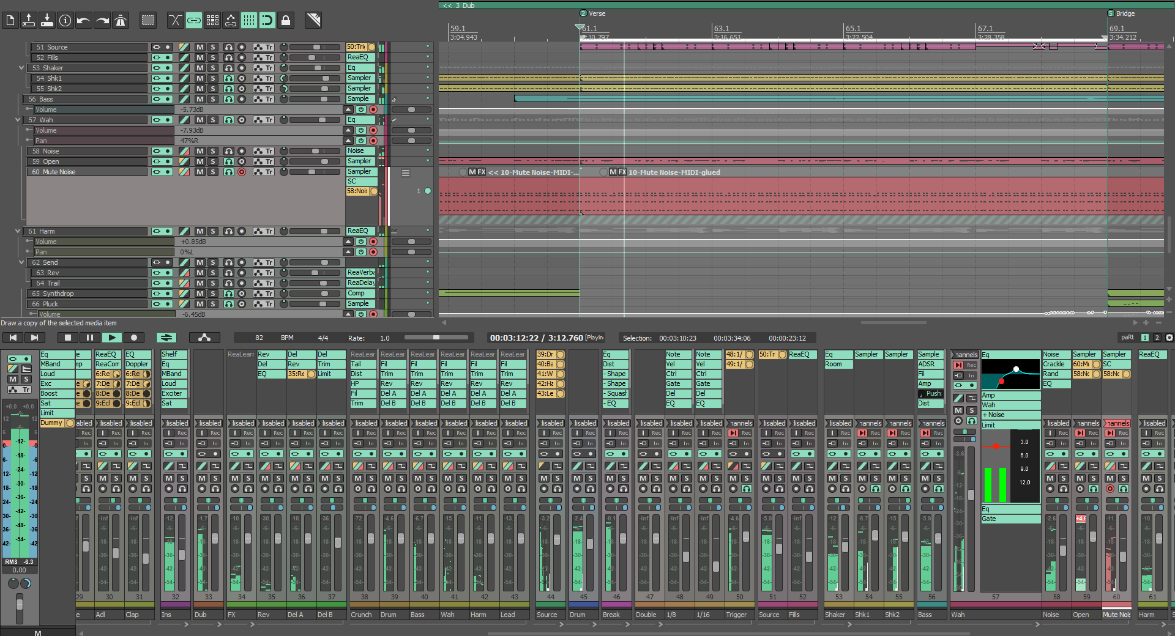Arm the Wah Pan envelope red button
The height and width of the screenshot is (636, 1175).
pos(373,141)
